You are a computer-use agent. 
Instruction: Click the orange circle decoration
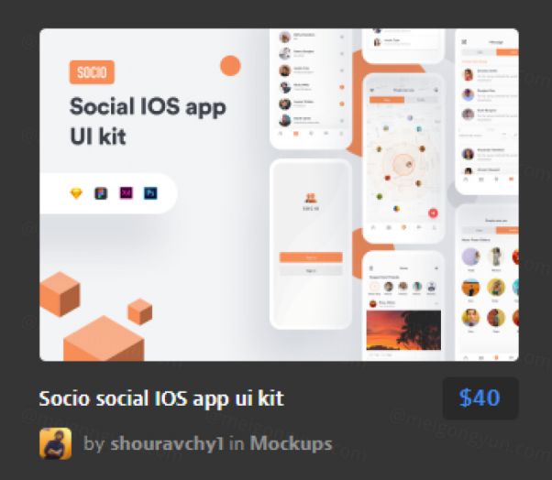point(230,66)
